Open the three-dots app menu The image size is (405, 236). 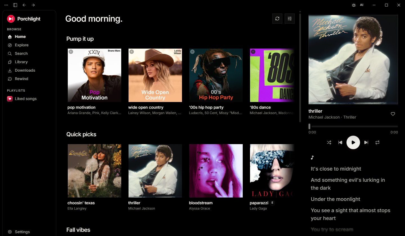pos(6,5)
